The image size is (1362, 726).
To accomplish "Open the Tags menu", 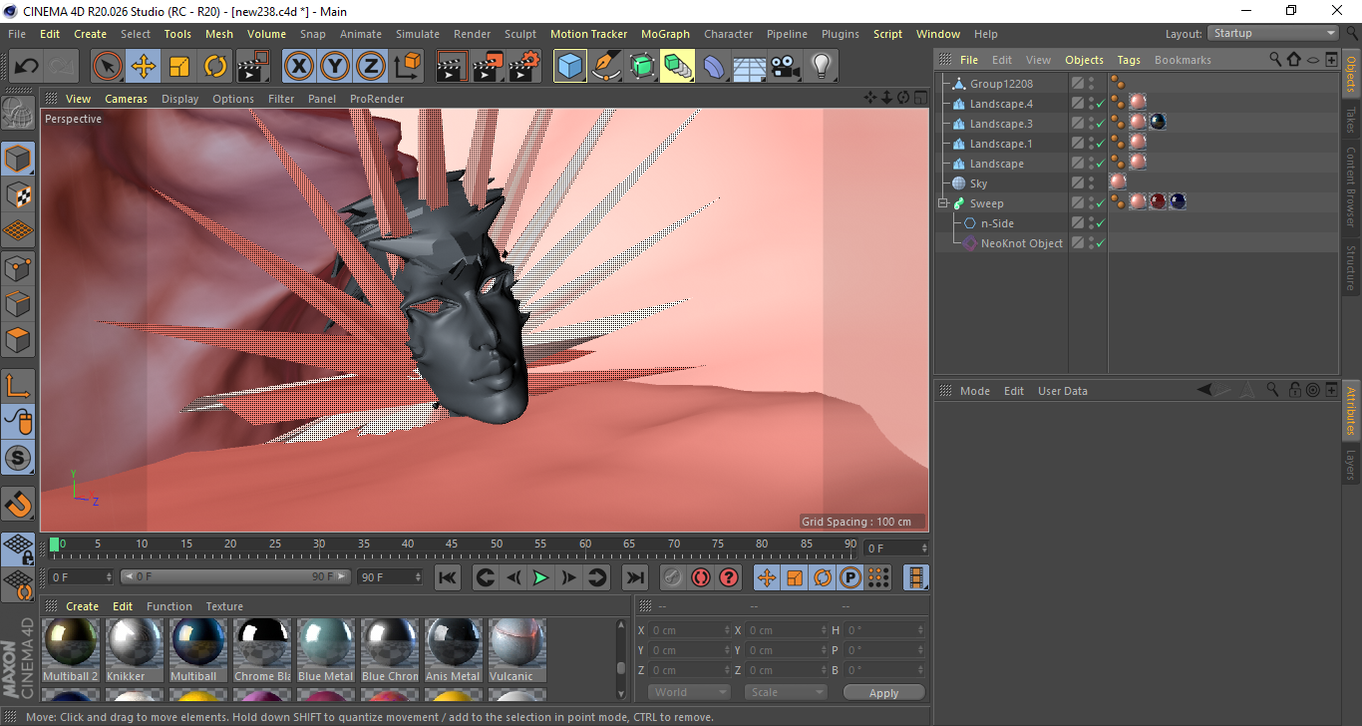I will 1128,60.
